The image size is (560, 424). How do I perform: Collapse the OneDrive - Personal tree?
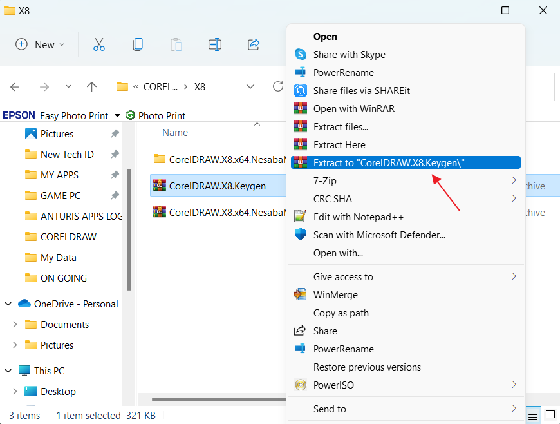pyautogui.click(x=8, y=304)
